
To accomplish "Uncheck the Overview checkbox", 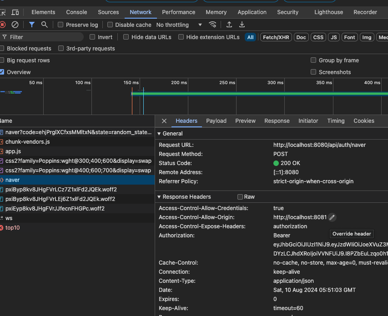I will (x=2, y=72).
